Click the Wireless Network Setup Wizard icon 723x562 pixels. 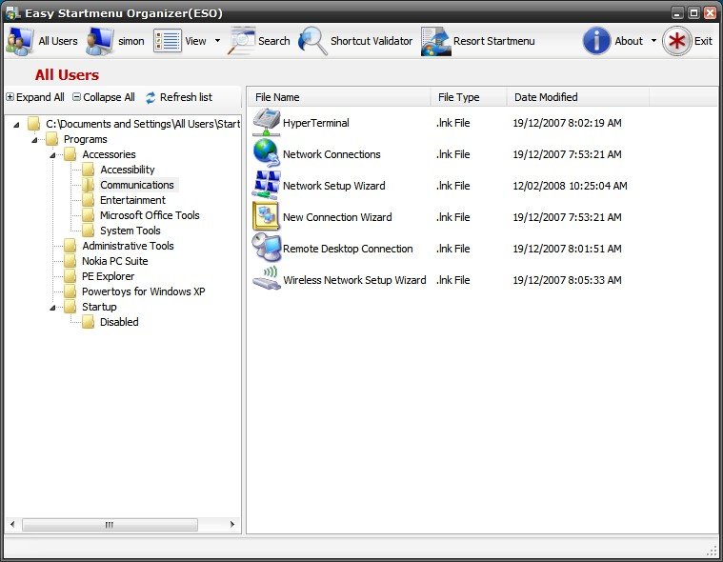click(x=266, y=279)
